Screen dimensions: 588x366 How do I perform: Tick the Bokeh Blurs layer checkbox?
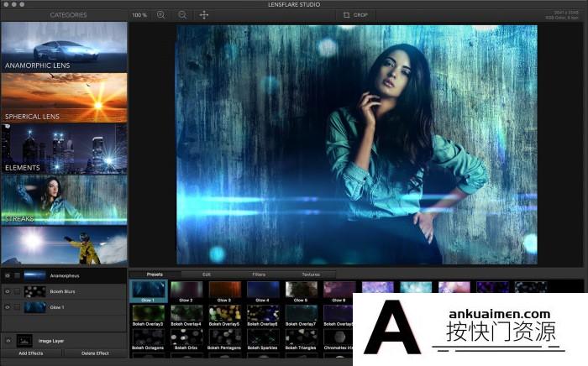(18, 291)
